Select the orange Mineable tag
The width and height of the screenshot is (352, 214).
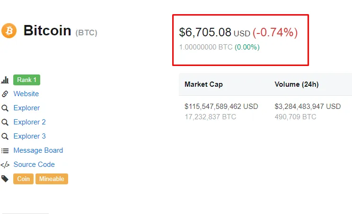pyautogui.click(x=52, y=179)
